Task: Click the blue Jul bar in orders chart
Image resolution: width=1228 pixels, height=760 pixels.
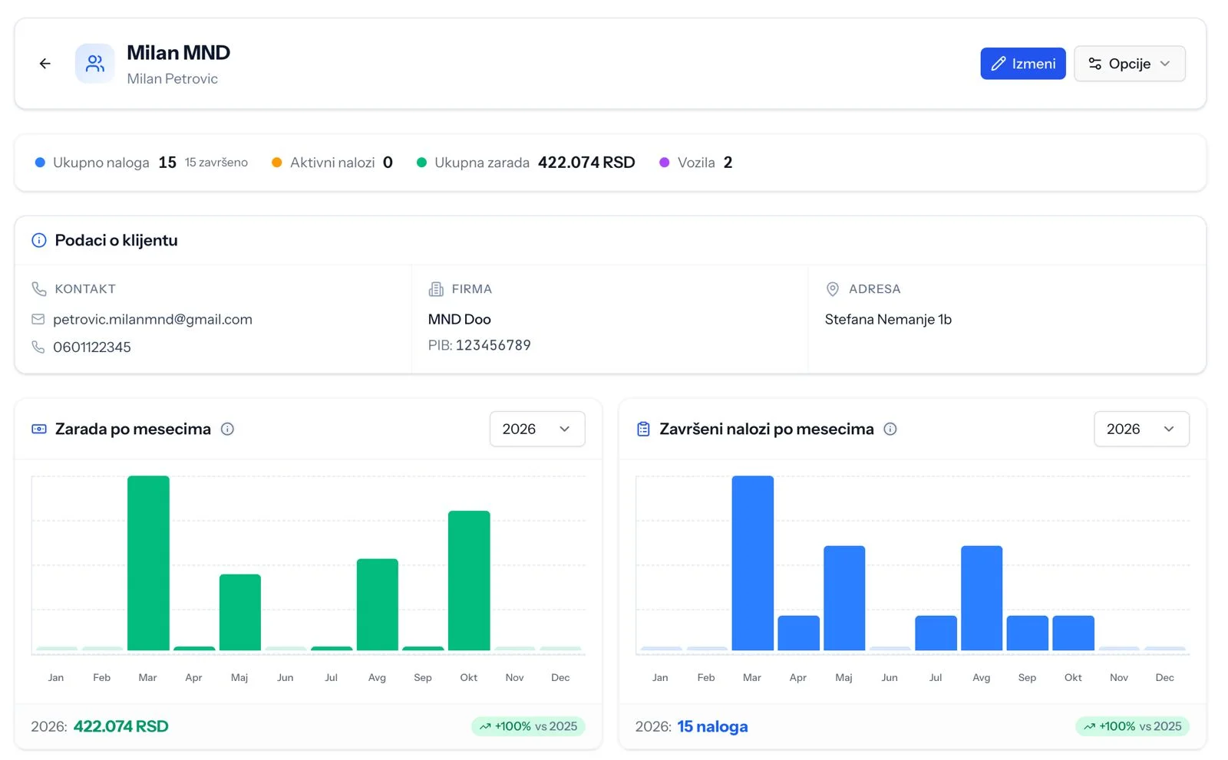Action: [936, 633]
